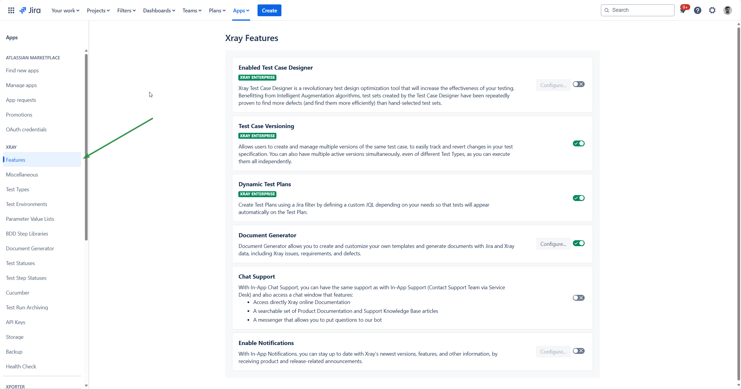Click Configure for Test Case Designer
This screenshot has height=389, width=741.
(x=553, y=85)
